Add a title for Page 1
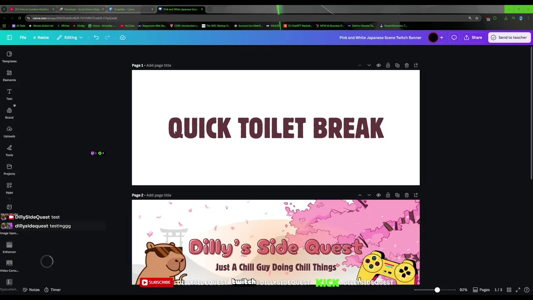 (159, 65)
